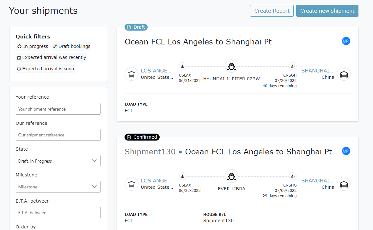Click destination warehouse icon on Shipment130
The width and height of the screenshot is (373, 230).
tap(344, 184)
